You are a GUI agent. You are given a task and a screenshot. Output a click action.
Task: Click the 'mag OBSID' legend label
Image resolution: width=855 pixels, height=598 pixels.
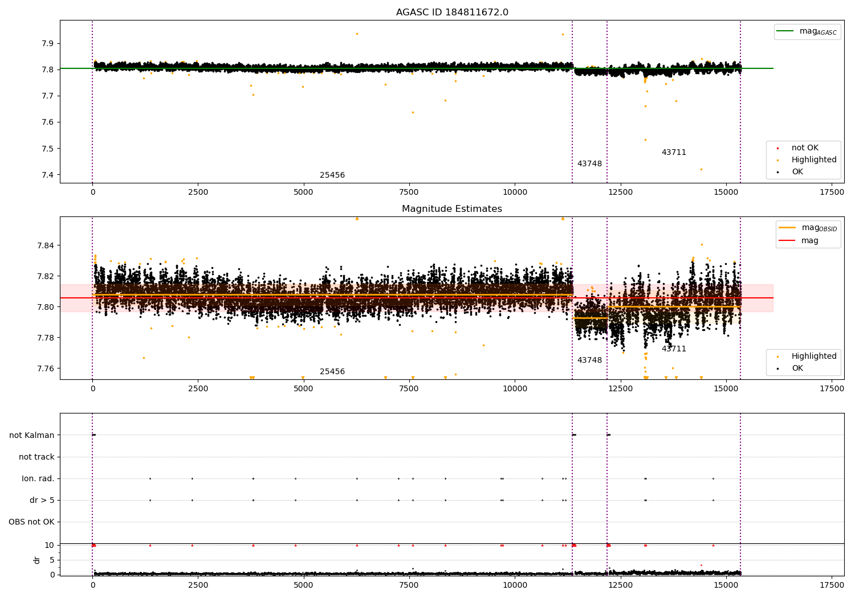(819, 228)
